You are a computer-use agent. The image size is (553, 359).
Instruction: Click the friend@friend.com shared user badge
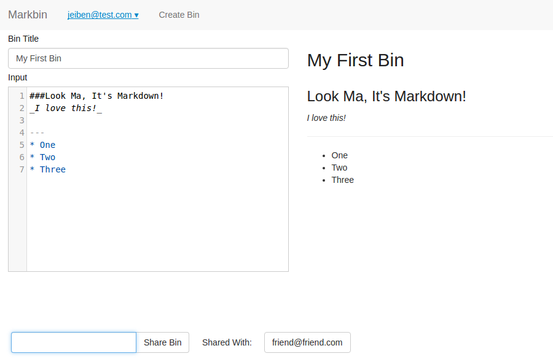[307, 342]
